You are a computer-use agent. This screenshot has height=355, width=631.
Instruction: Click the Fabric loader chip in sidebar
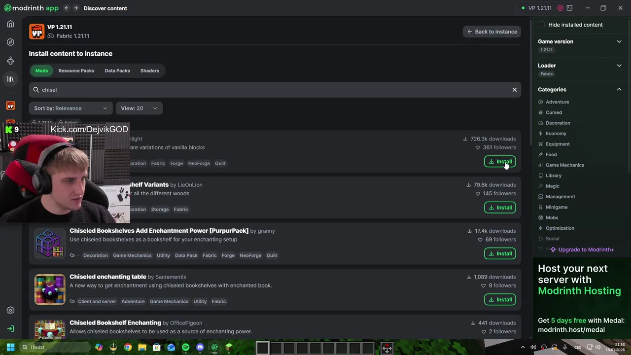546,74
